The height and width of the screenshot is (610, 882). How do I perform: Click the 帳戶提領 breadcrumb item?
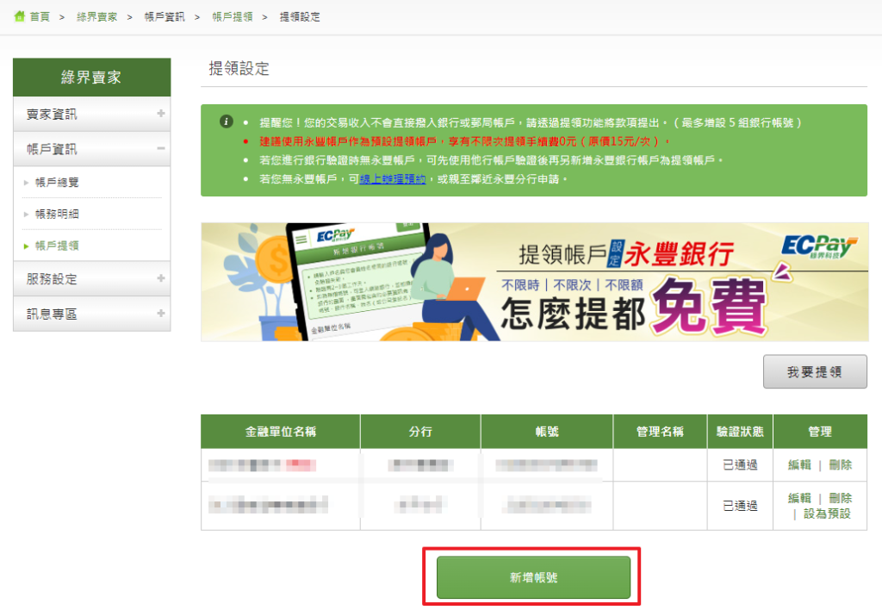[x=233, y=17]
